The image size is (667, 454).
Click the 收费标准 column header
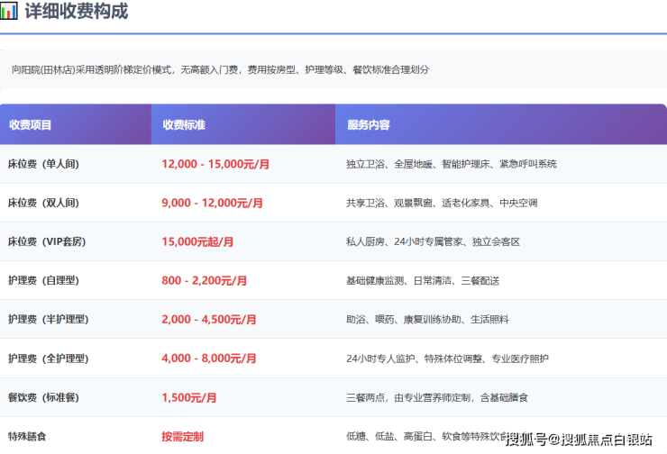[184, 125]
